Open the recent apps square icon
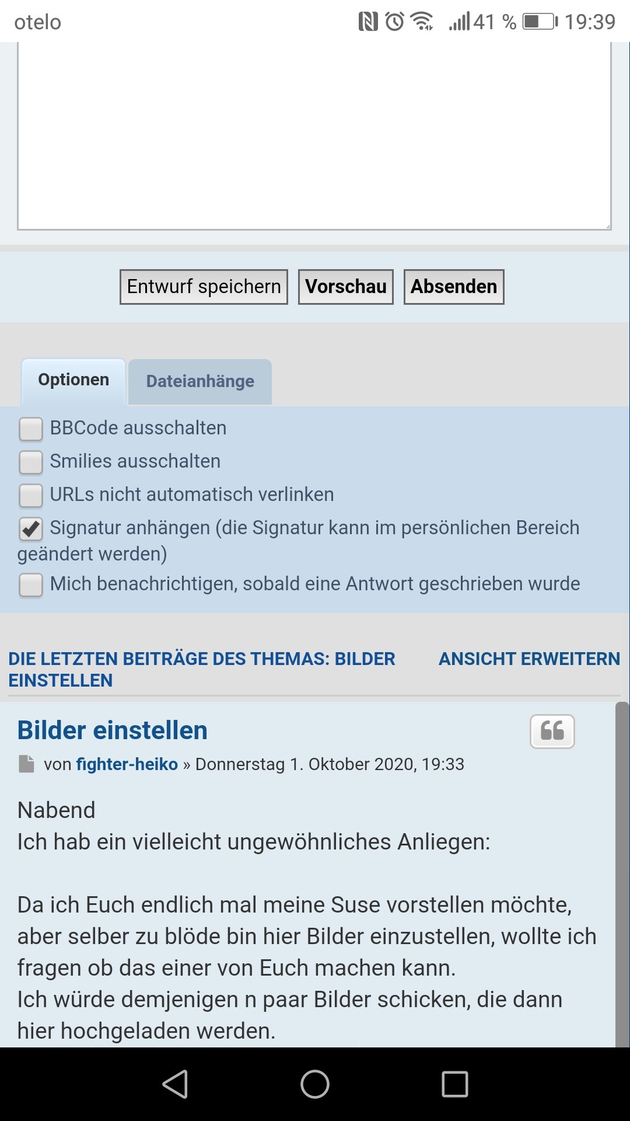This screenshot has width=630, height=1121. pos(455,1084)
